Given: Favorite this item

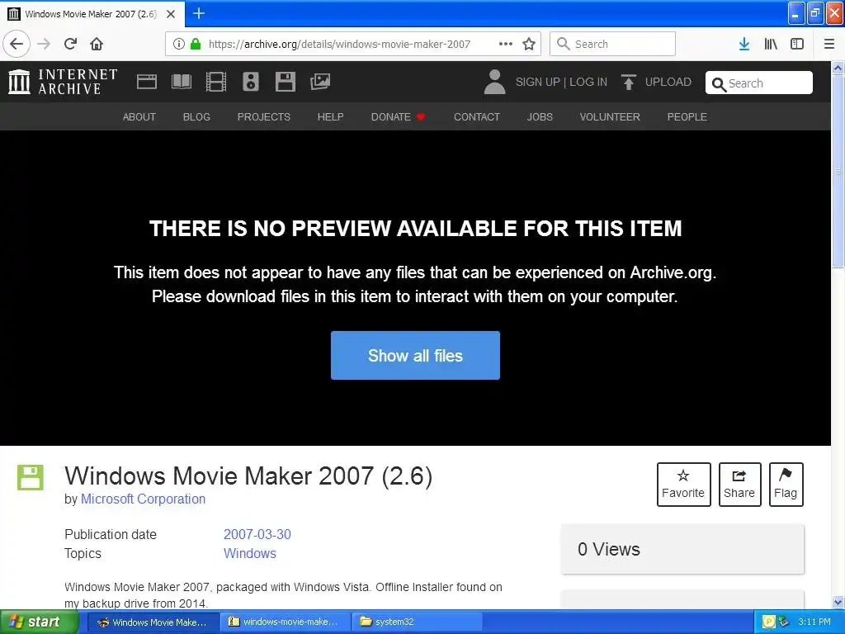Looking at the screenshot, I should (683, 484).
